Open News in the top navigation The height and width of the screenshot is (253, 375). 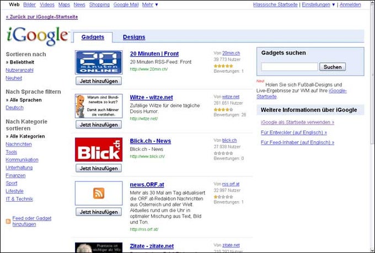pos(79,4)
